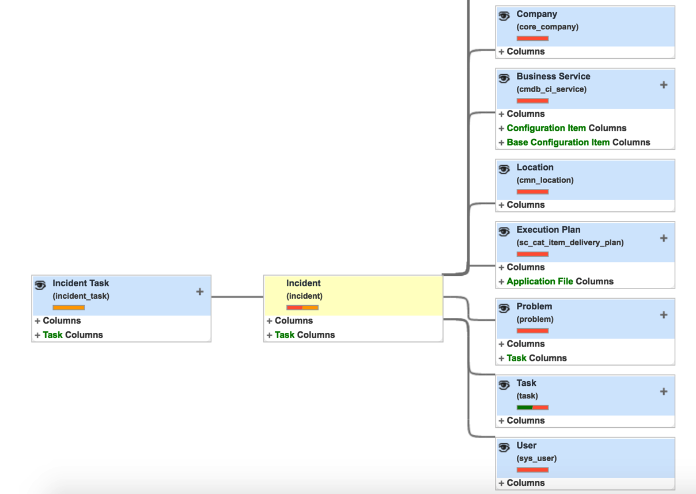The image size is (696, 494).
Task: Open the Problem table title
Action: tap(534, 307)
